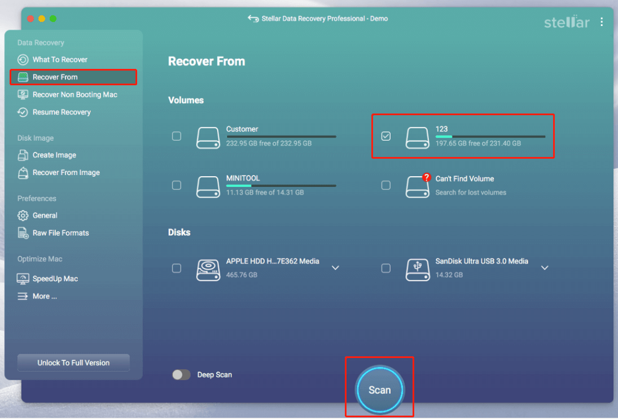This screenshot has height=419, width=618.
Task: Expand APPLE HDD disk details
Action: 336,268
